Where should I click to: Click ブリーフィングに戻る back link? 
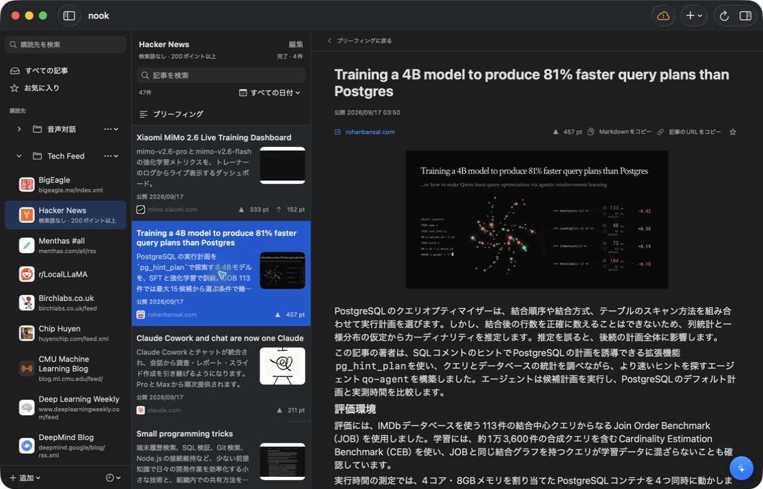tap(360, 41)
